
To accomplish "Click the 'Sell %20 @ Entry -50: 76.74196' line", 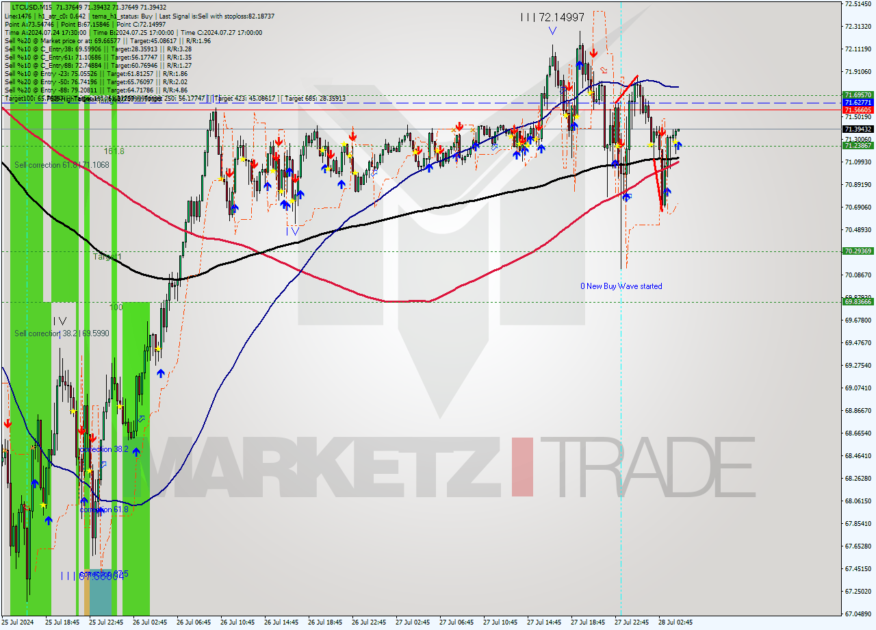I will point(96,81).
